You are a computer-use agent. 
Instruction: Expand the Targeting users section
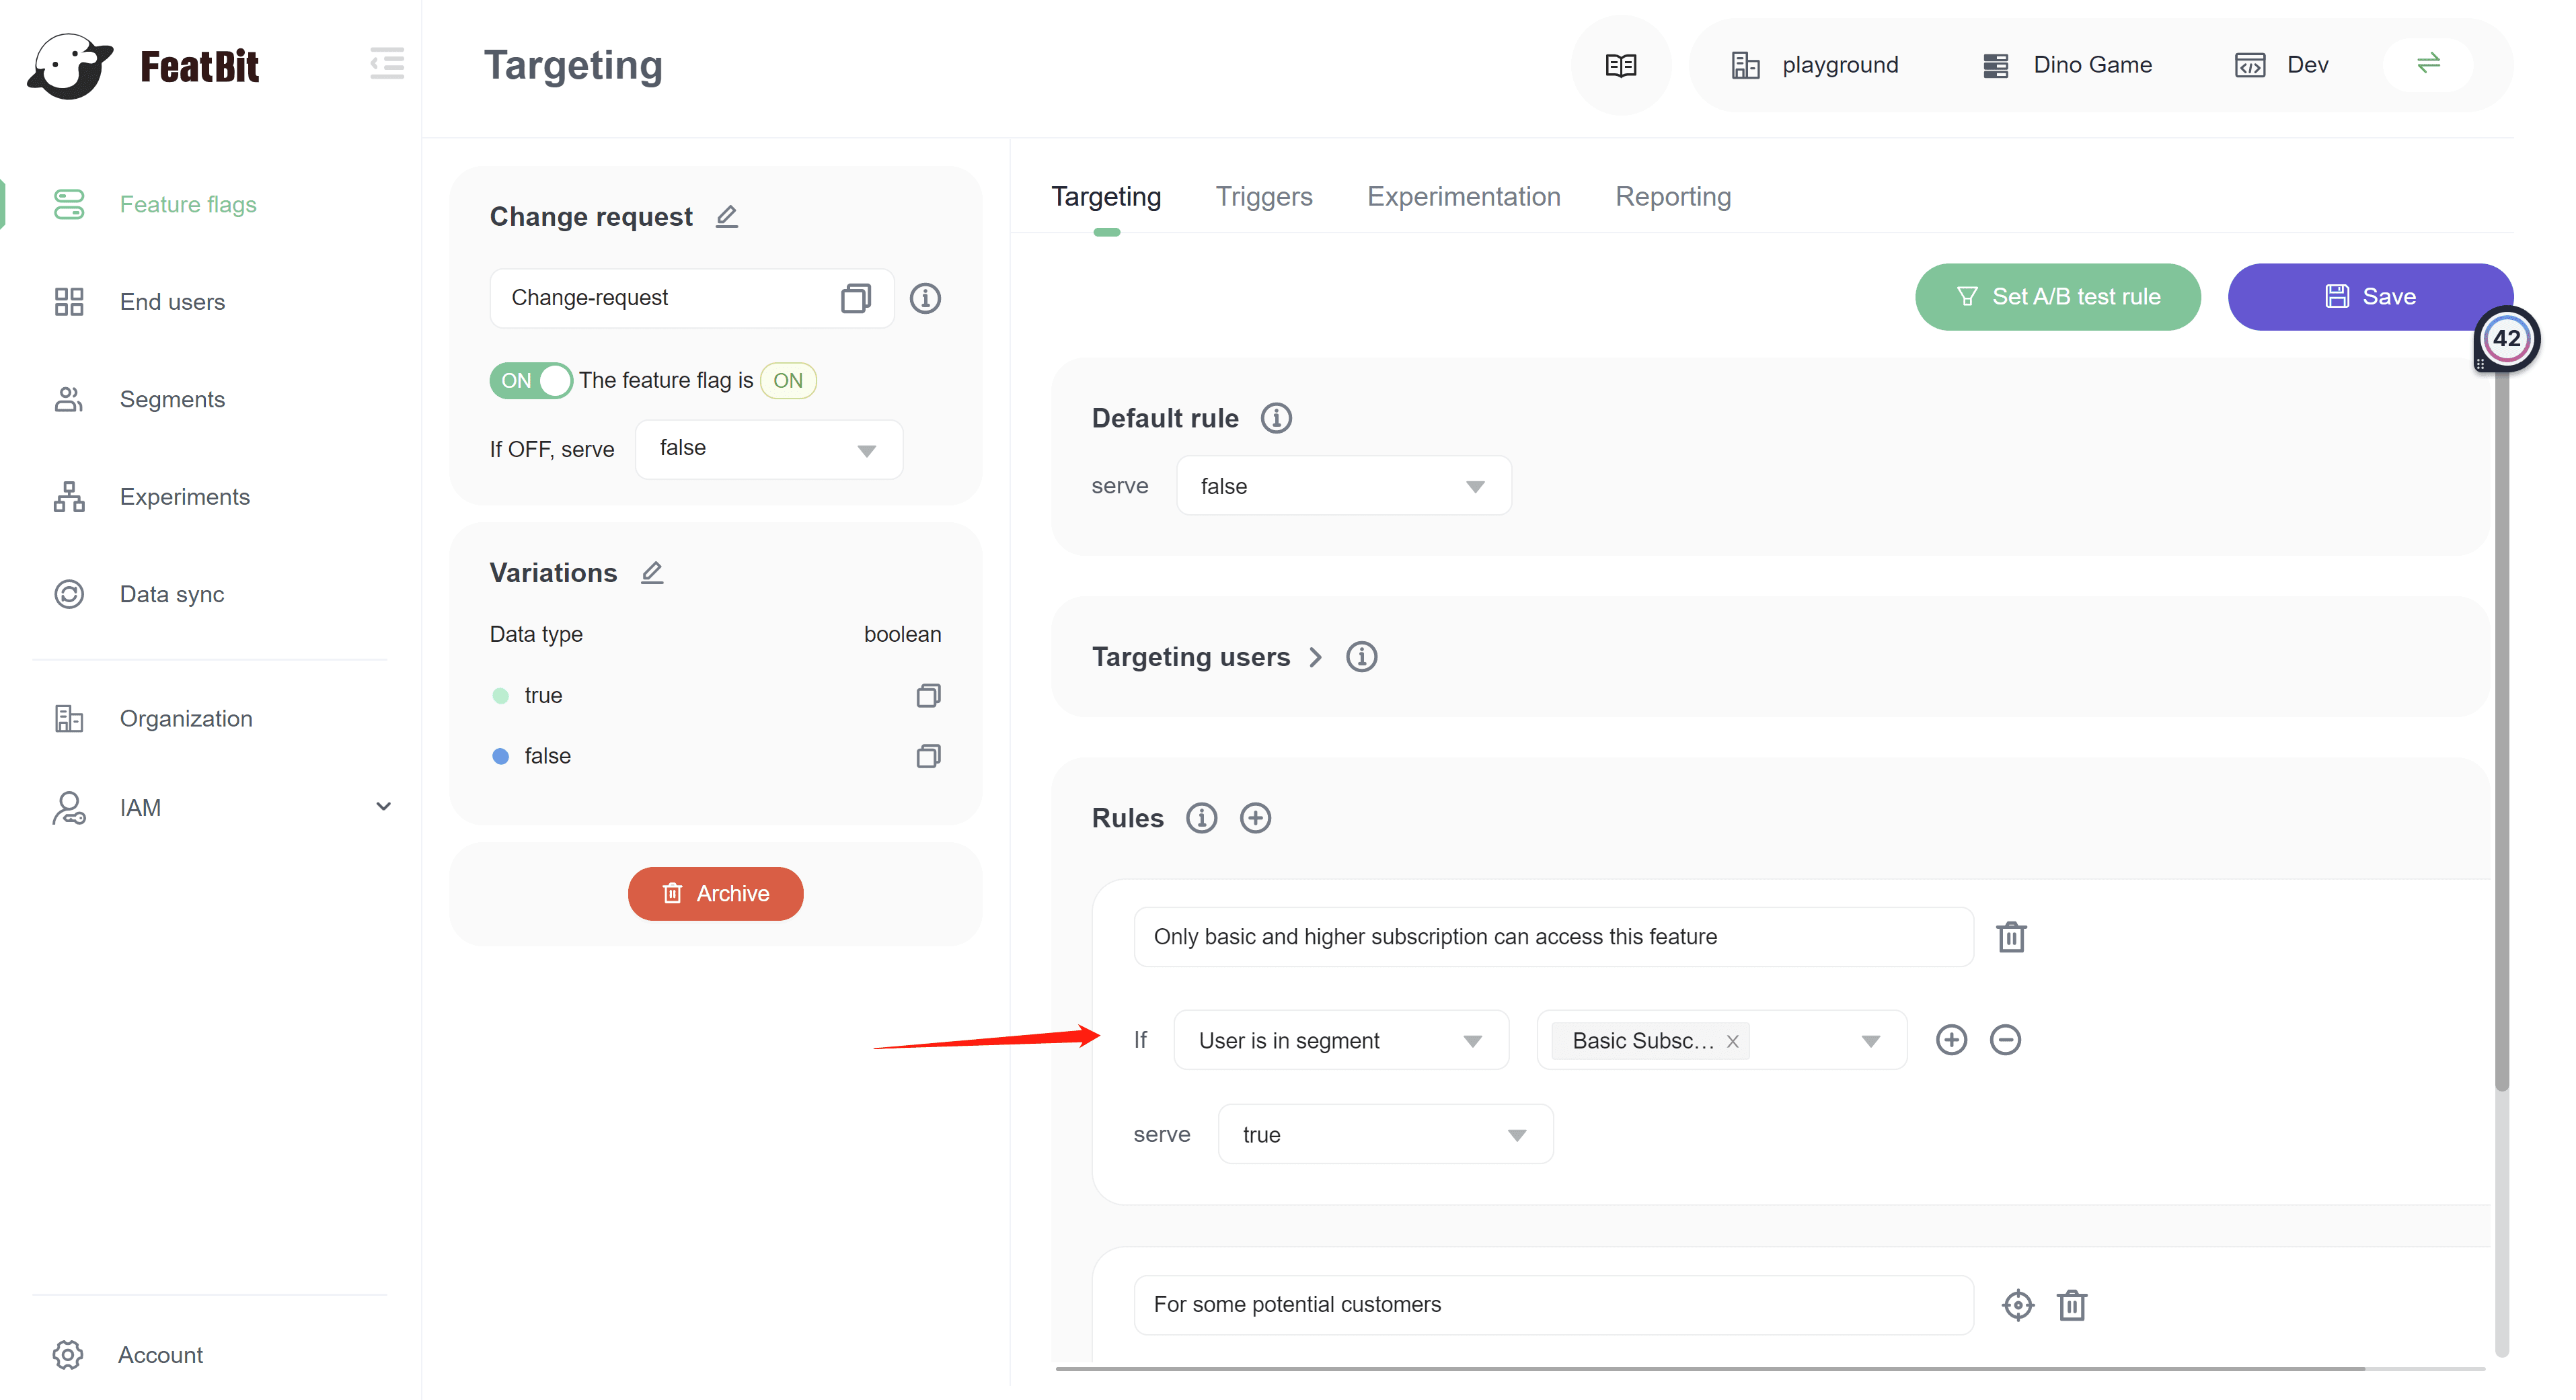1315,657
